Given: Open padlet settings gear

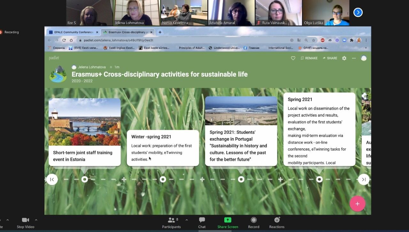Looking at the screenshot, I should click(x=344, y=58).
